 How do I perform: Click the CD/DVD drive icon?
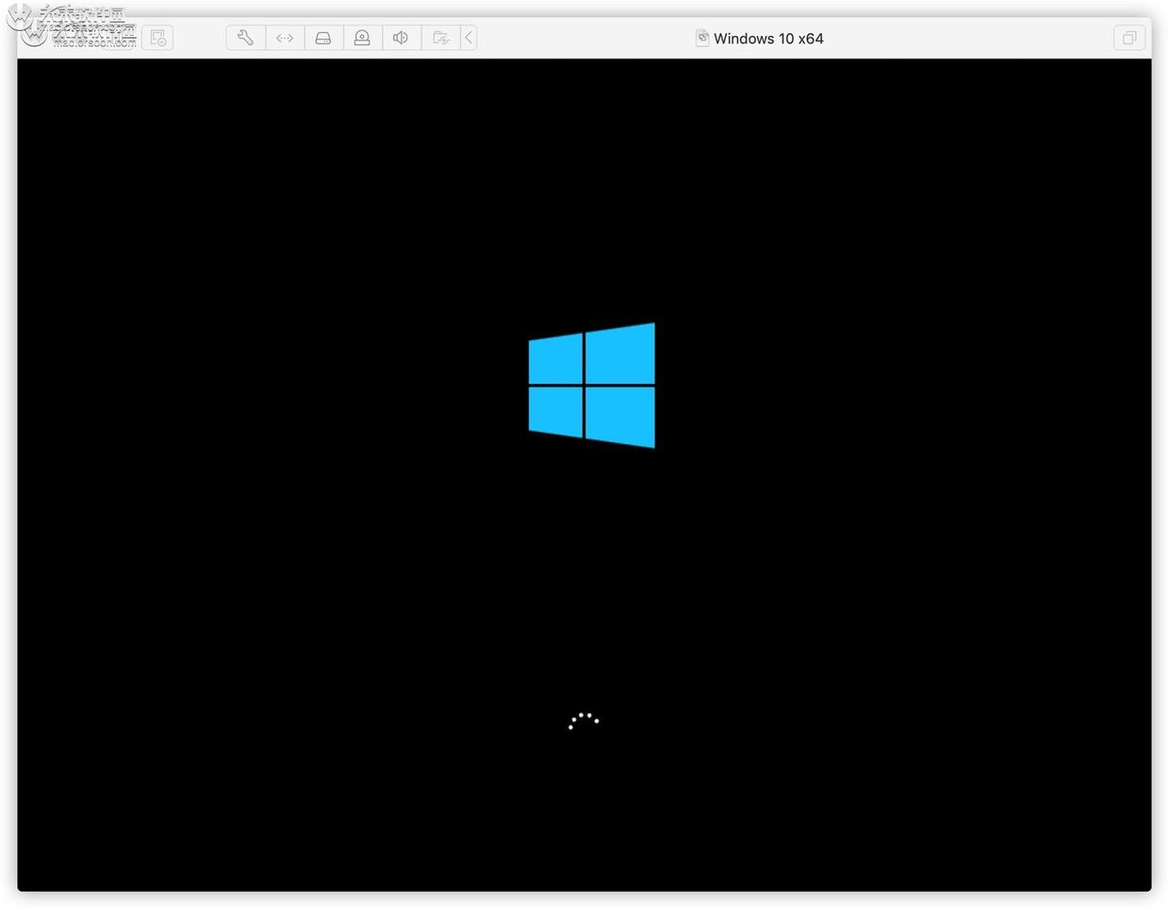coord(362,38)
